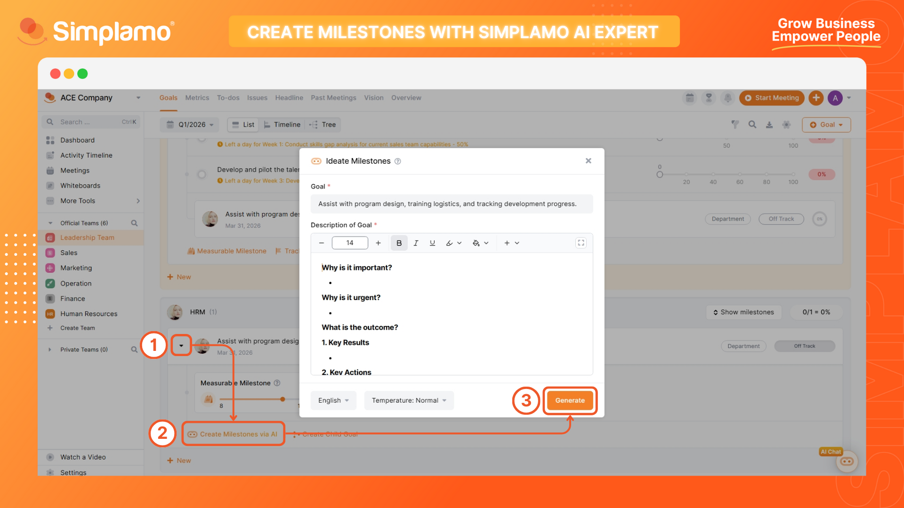The width and height of the screenshot is (904, 508).
Task: Switch to Tree view
Action: pos(323,125)
